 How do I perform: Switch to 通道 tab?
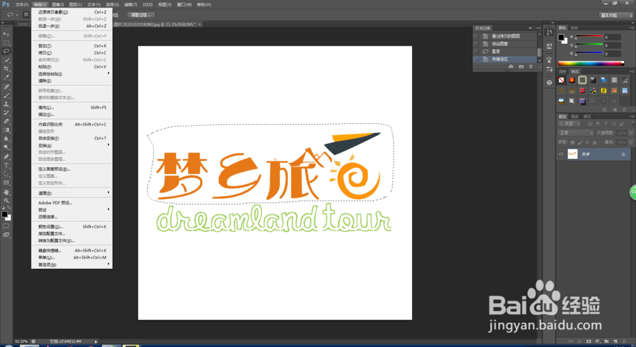575,116
